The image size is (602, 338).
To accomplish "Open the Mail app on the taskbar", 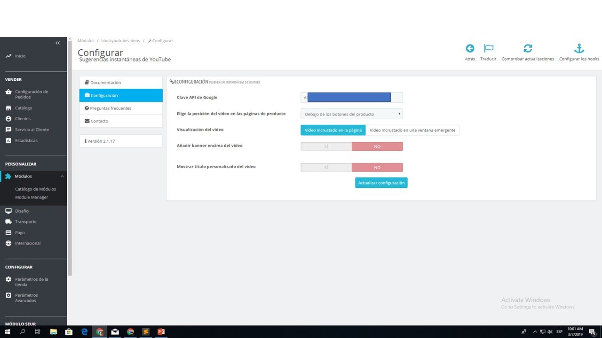I will (115, 332).
